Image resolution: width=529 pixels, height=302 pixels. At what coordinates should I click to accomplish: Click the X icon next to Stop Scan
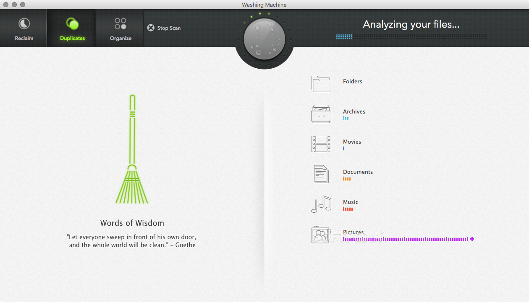point(151,28)
